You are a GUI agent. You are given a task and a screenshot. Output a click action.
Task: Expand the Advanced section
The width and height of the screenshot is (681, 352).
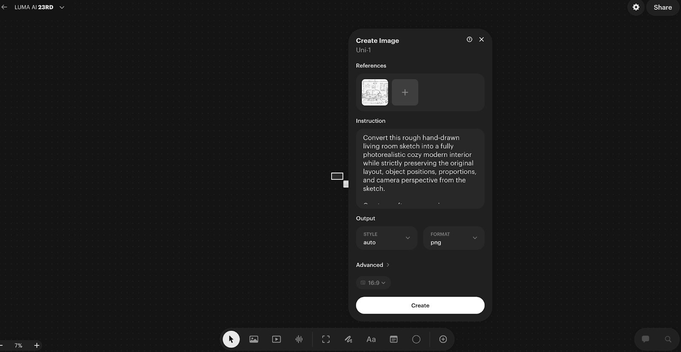pyautogui.click(x=372, y=265)
